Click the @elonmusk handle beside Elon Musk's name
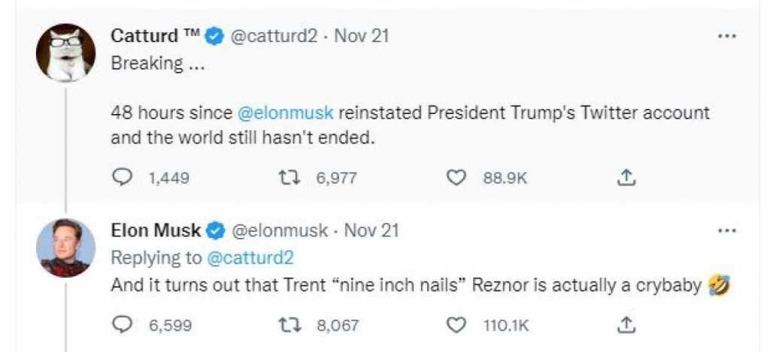 [280, 230]
